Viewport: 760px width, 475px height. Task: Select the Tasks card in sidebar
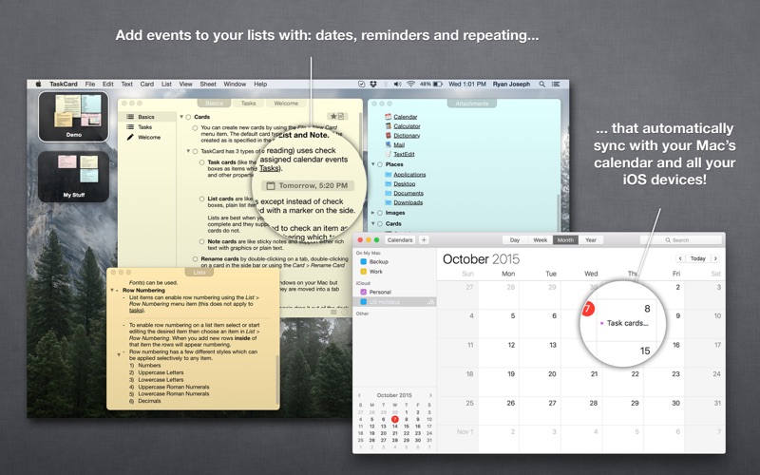pyautogui.click(x=145, y=127)
